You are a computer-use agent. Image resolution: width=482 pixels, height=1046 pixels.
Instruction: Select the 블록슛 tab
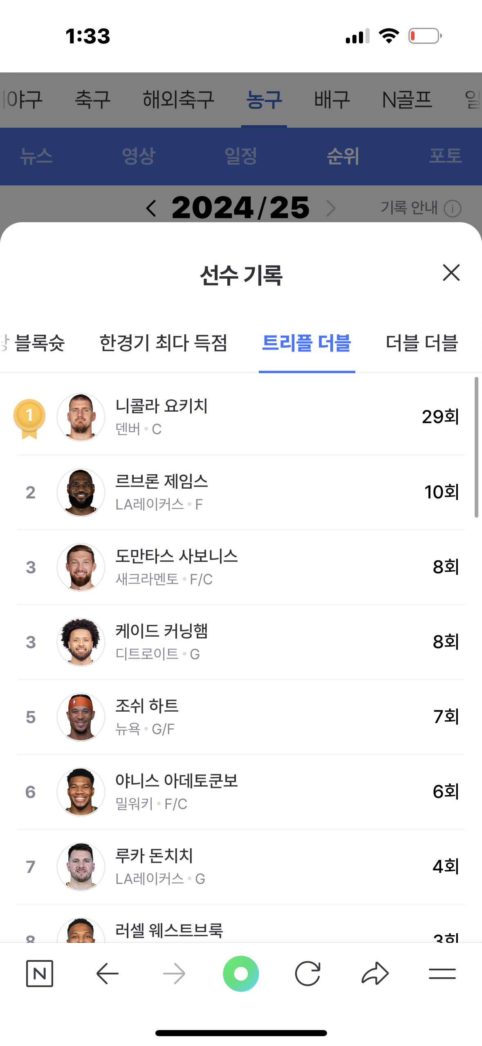tap(40, 343)
